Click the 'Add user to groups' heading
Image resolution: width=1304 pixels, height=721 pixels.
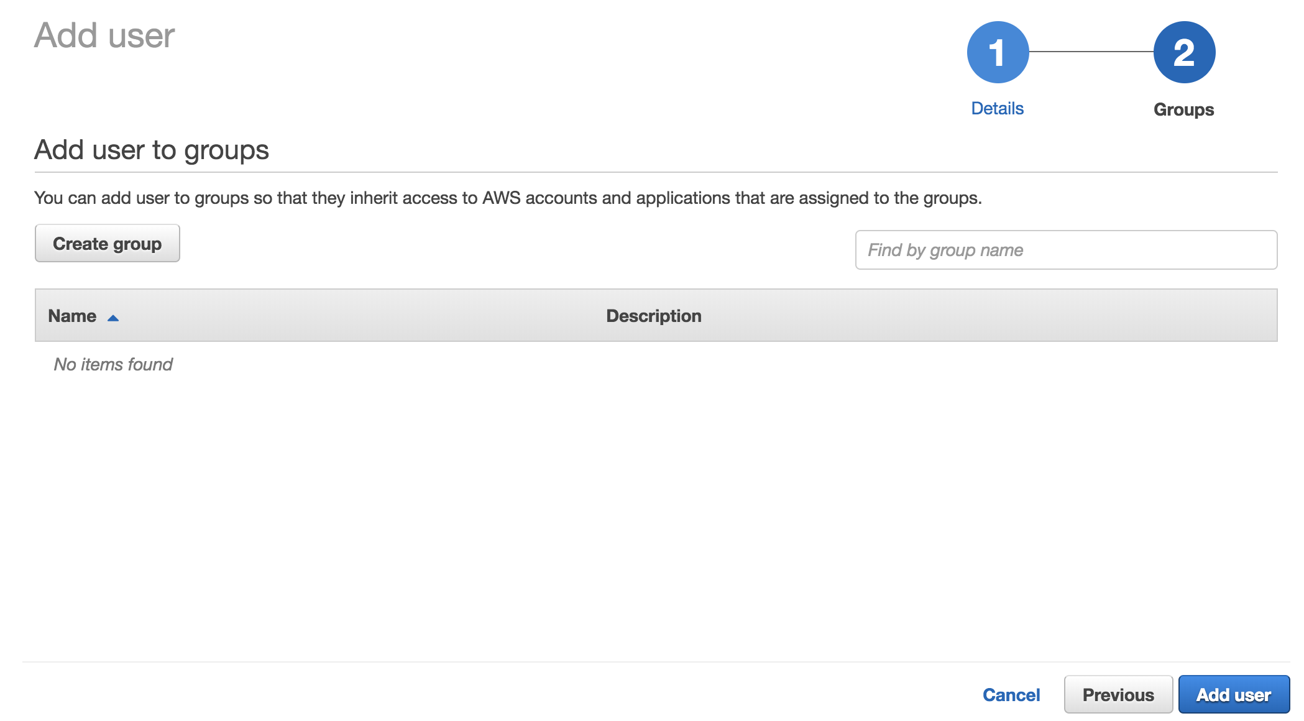pos(152,150)
